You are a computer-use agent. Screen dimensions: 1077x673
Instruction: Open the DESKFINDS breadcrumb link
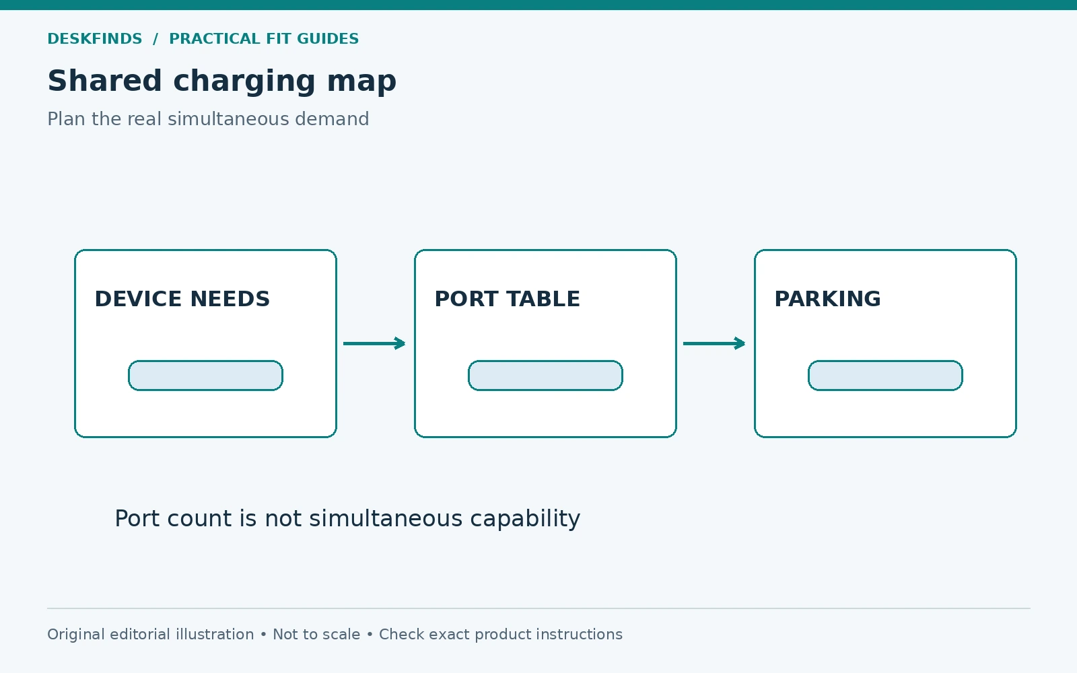point(95,39)
